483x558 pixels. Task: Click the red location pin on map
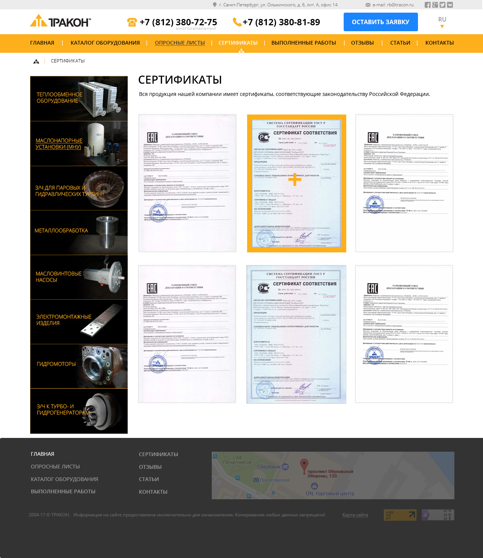(304, 465)
